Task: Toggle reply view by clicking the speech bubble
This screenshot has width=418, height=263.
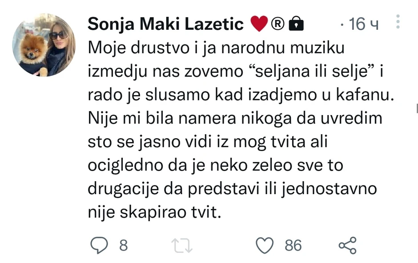Action: point(99,245)
